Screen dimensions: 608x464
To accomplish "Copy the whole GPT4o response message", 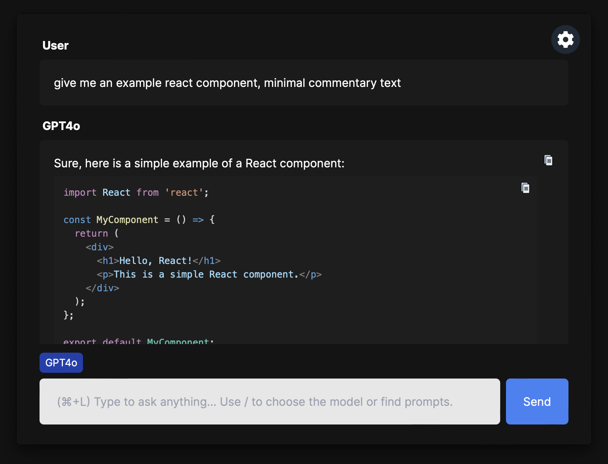I will 548,160.
